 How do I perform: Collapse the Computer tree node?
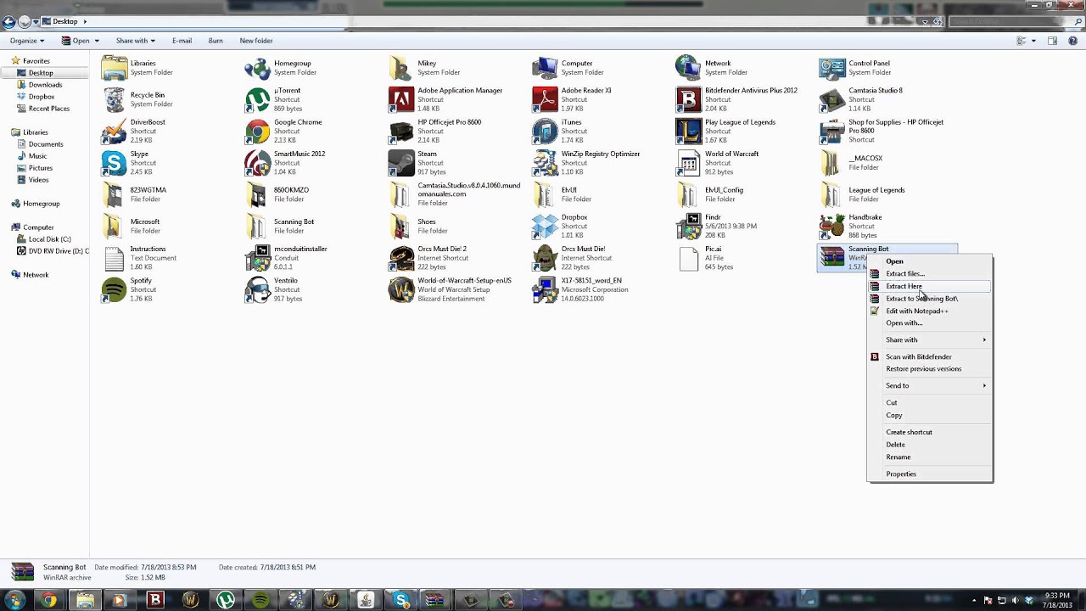pos(5,227)
